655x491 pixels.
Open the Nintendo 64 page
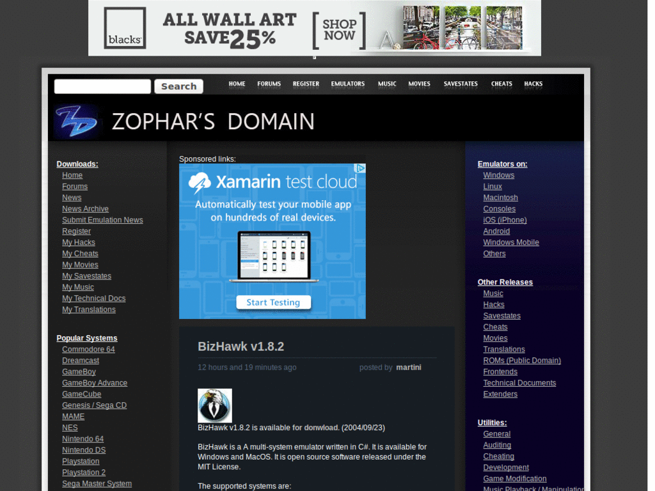(83, 439)
